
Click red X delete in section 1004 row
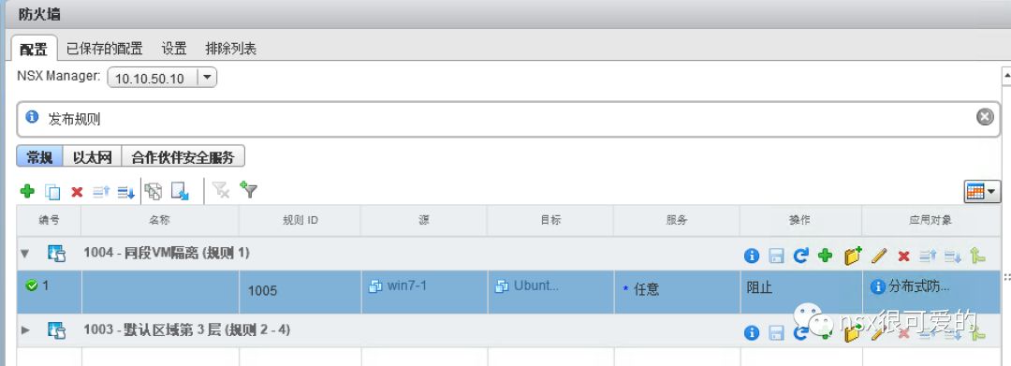pos(903,256)
